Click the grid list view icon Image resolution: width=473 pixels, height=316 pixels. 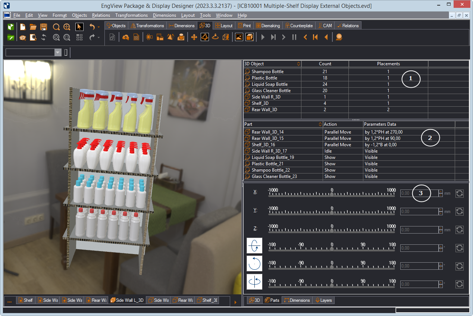79,37
